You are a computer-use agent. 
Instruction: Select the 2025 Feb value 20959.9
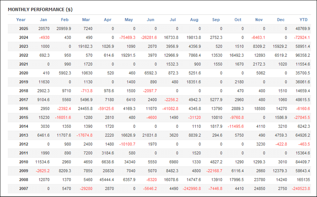click(x=64, y=29)
